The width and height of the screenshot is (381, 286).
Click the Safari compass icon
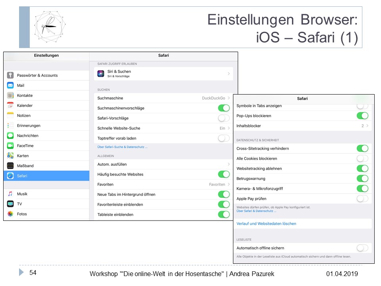tap(10, 176)
